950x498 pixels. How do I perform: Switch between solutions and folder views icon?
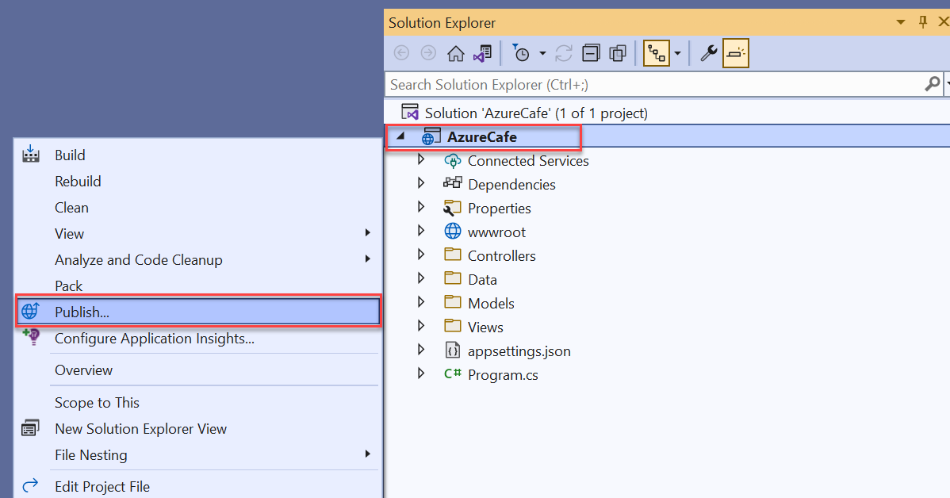pyautogui.click(x=482, y=53)
